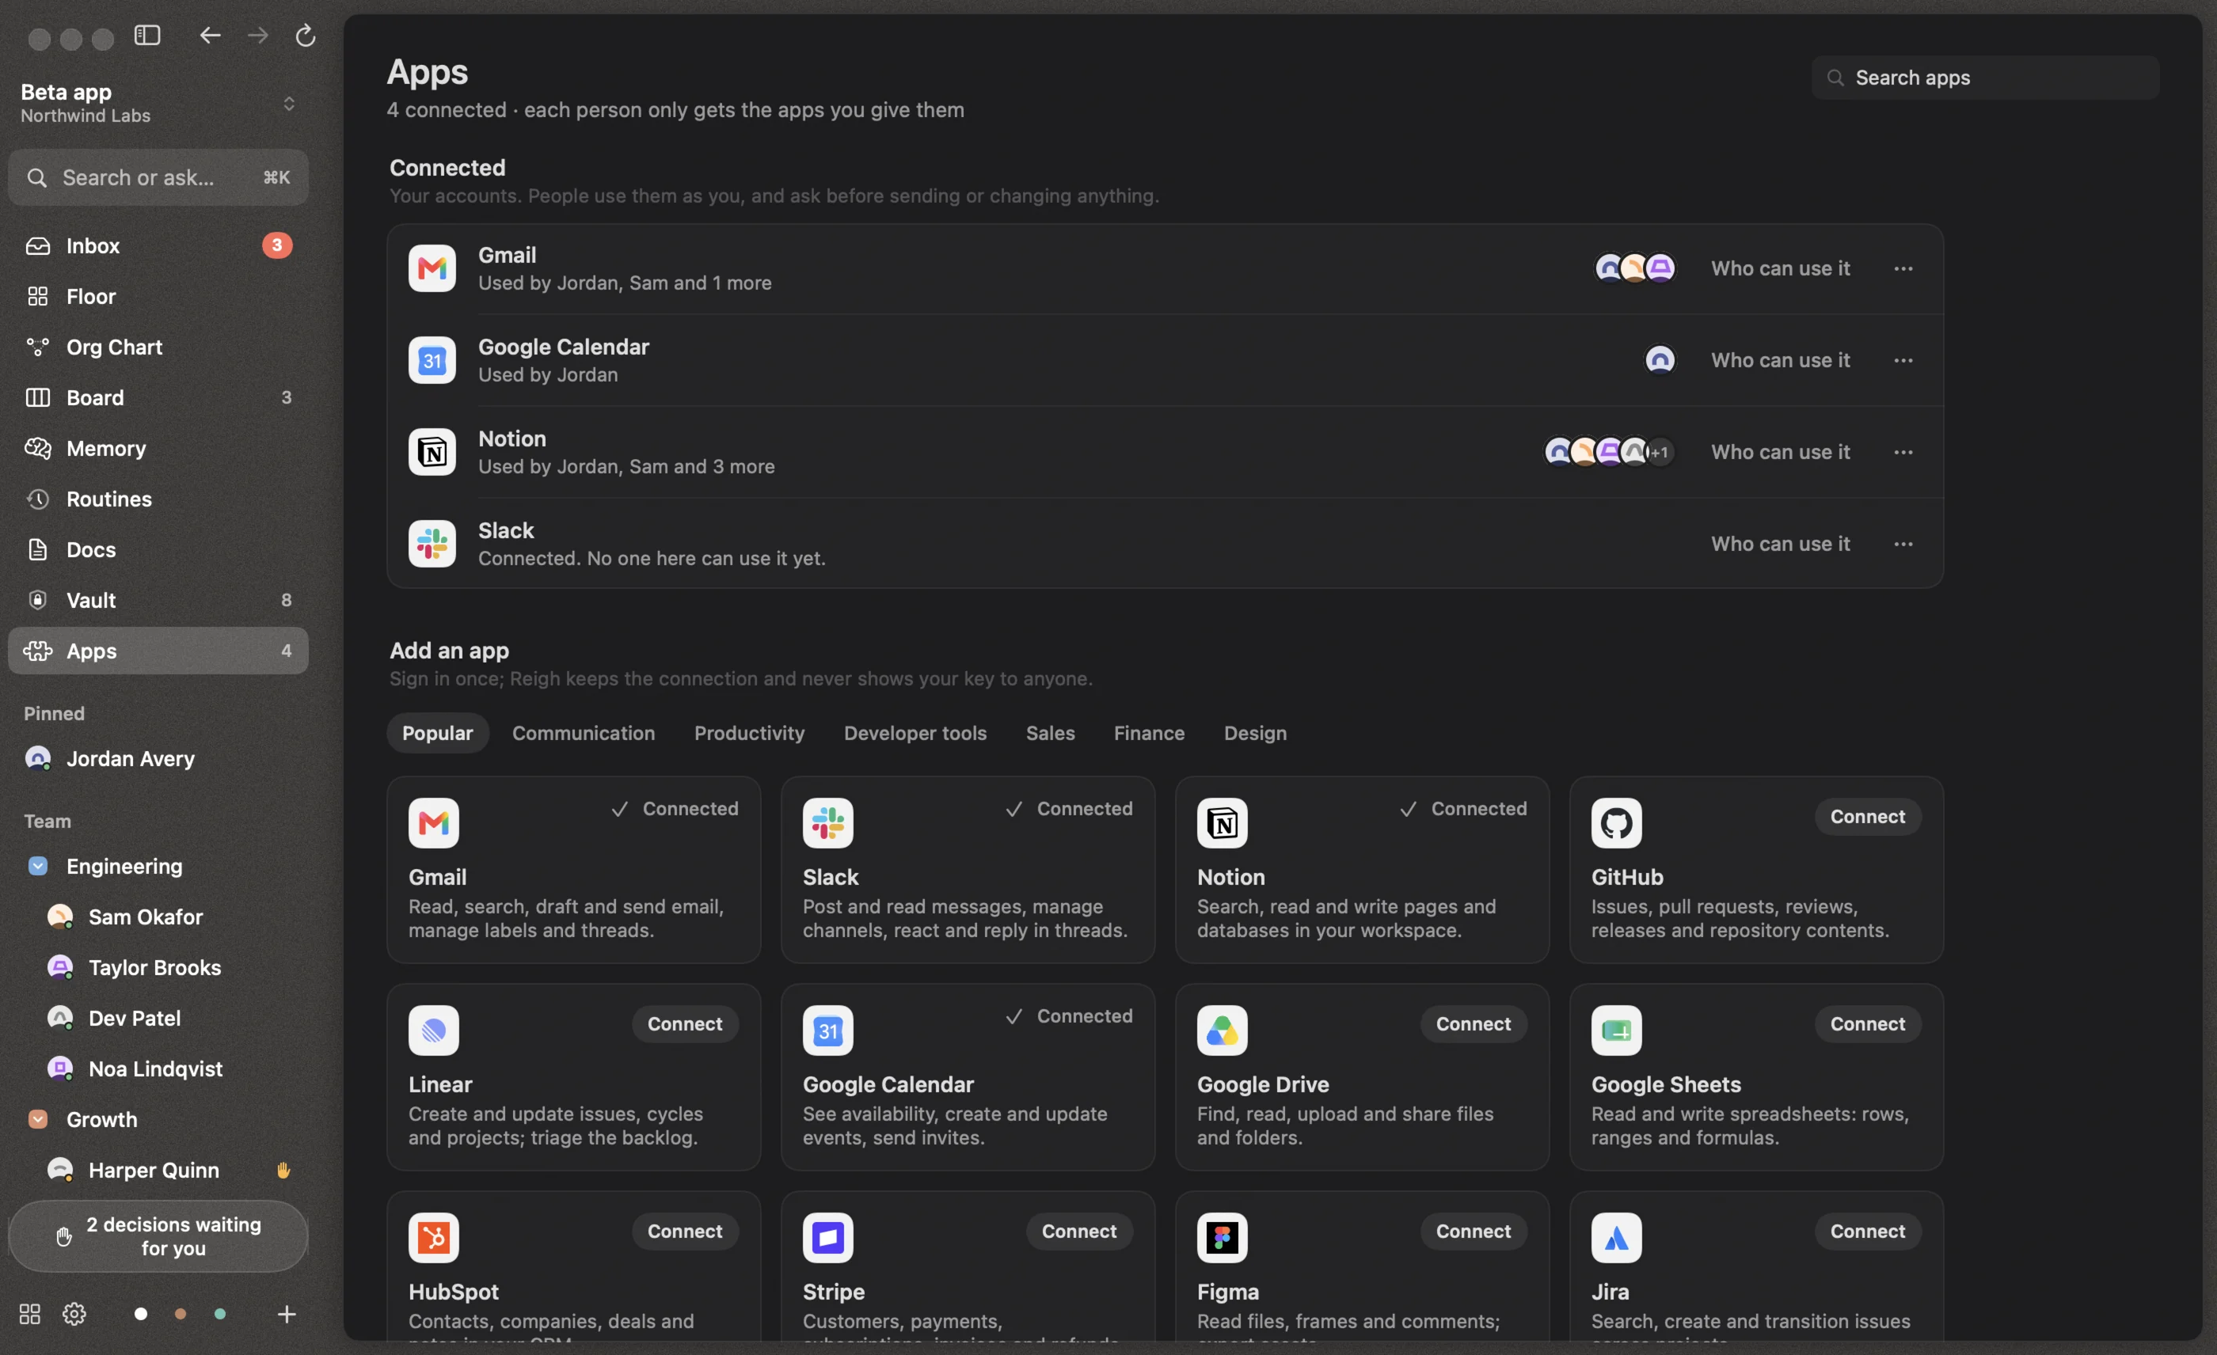Connect Google Drive
2217x1355 pixels.
pyautogui.click(x=1473, y=1024)
